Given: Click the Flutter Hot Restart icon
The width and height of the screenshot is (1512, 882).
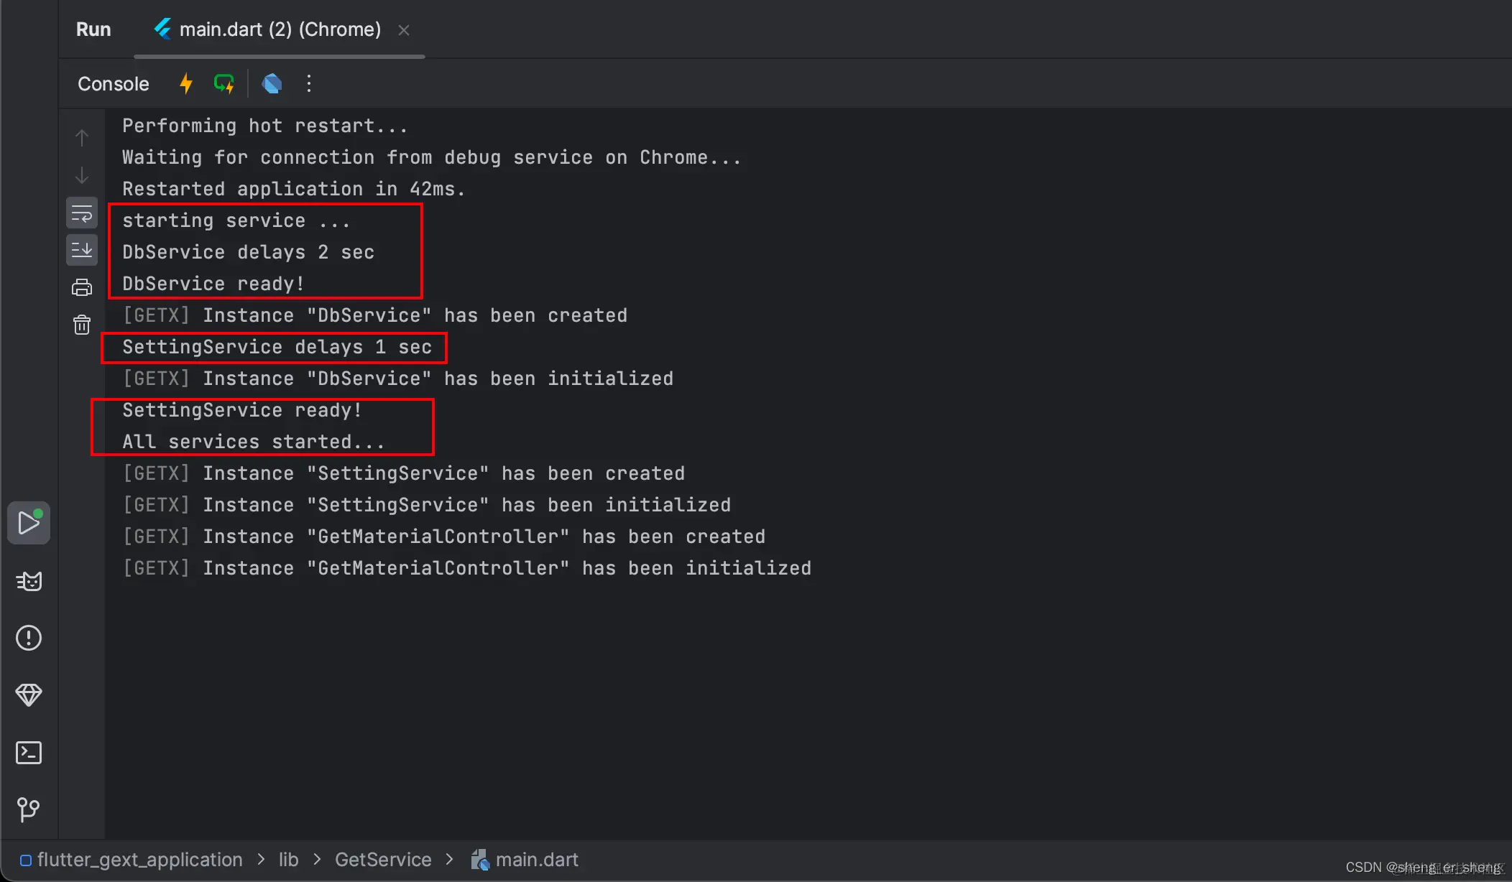Looking at the screenshot, I should click(224, 83).
